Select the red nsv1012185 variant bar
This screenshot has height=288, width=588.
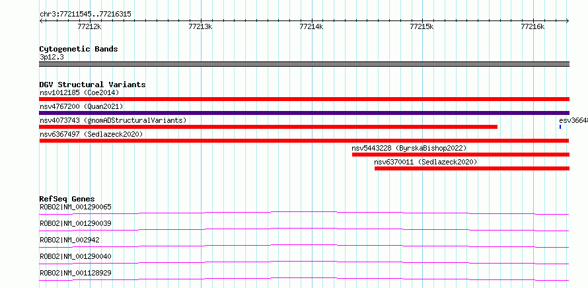(x=304, y=99)
